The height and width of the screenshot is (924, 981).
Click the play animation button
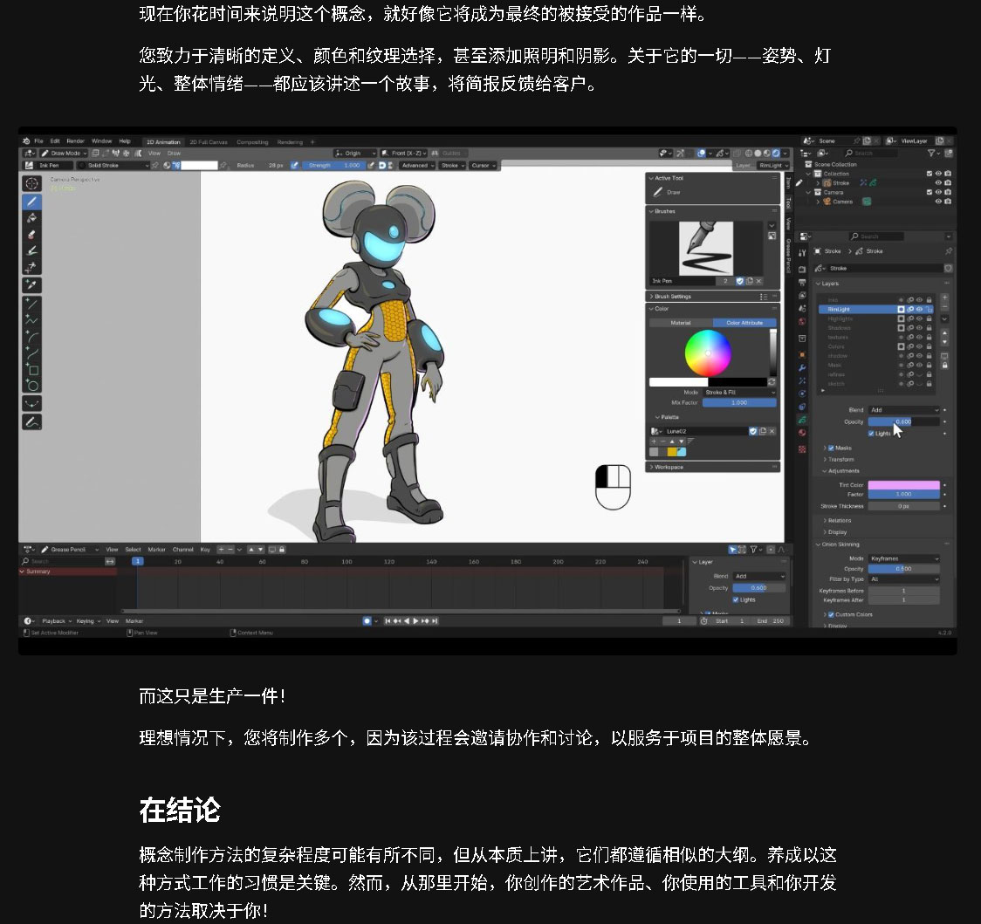coord(415,621)
